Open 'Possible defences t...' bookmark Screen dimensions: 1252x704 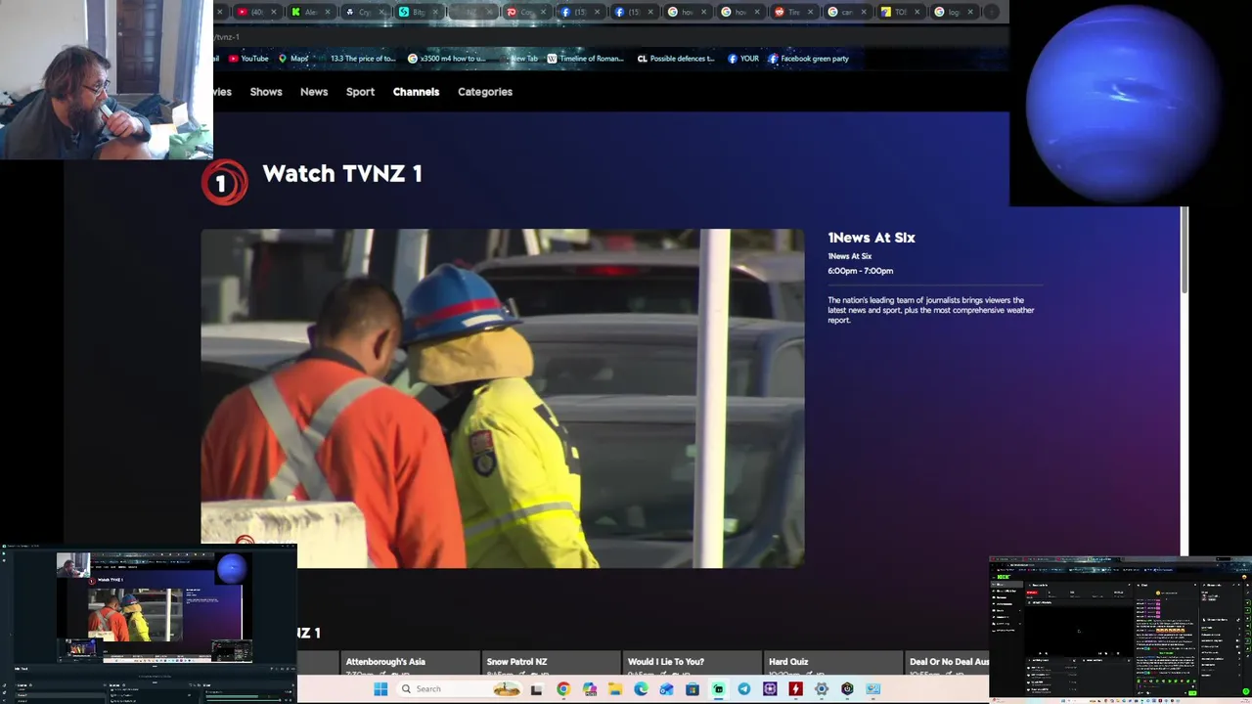(676, 59)
